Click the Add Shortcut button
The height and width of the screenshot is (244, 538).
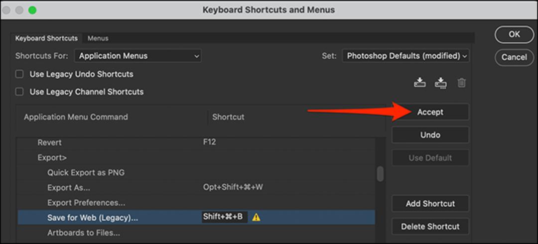430,204
